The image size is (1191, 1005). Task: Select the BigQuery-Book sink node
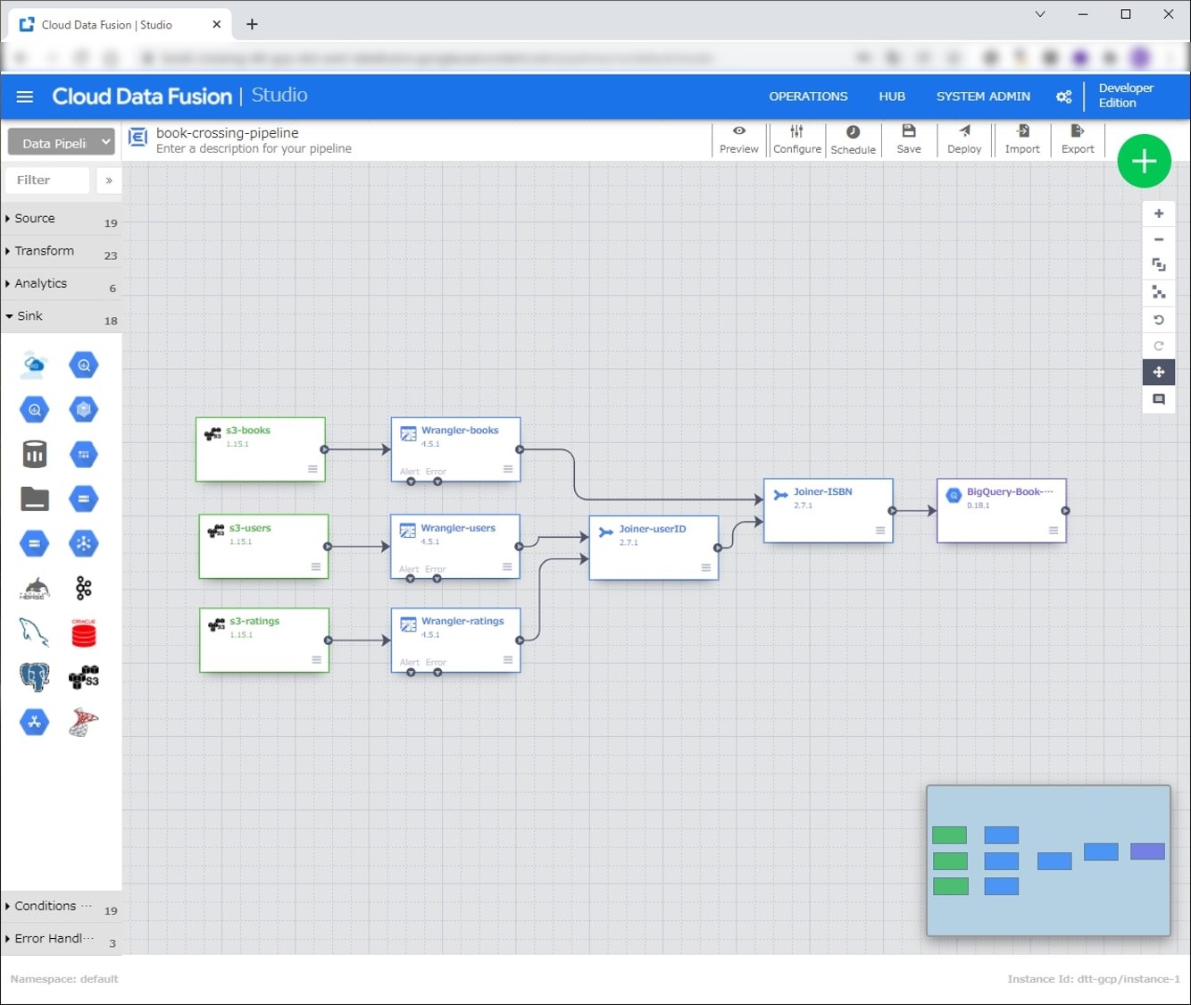(x=1002, y=510)
